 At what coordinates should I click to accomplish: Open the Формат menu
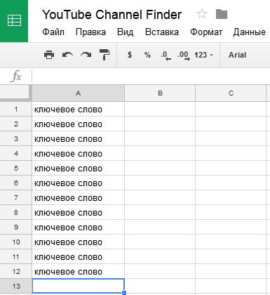206,32
